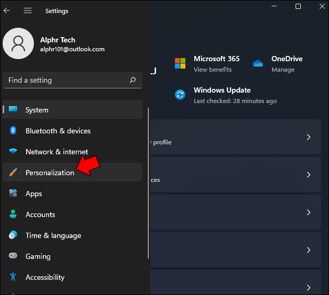This screenshot has width=329, height=295.
Task: Click the Accessibility figure icon
Action: [14, 277]
